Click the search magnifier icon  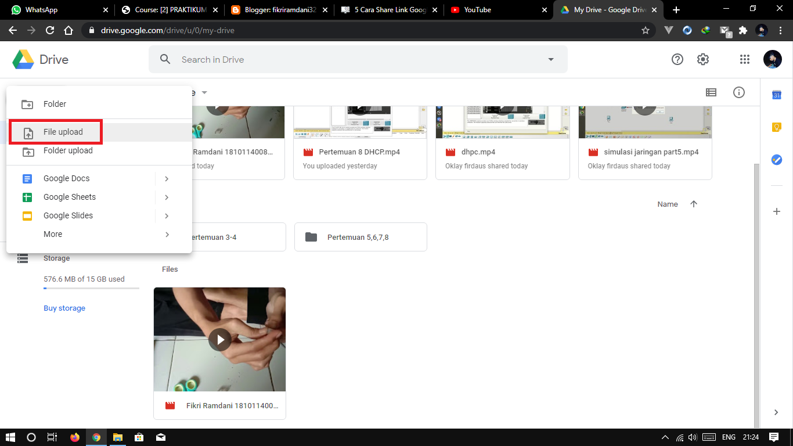point(165,59)
